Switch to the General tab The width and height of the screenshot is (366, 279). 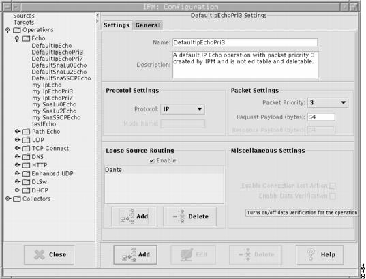pyautogui.click(x=148, y=25)
